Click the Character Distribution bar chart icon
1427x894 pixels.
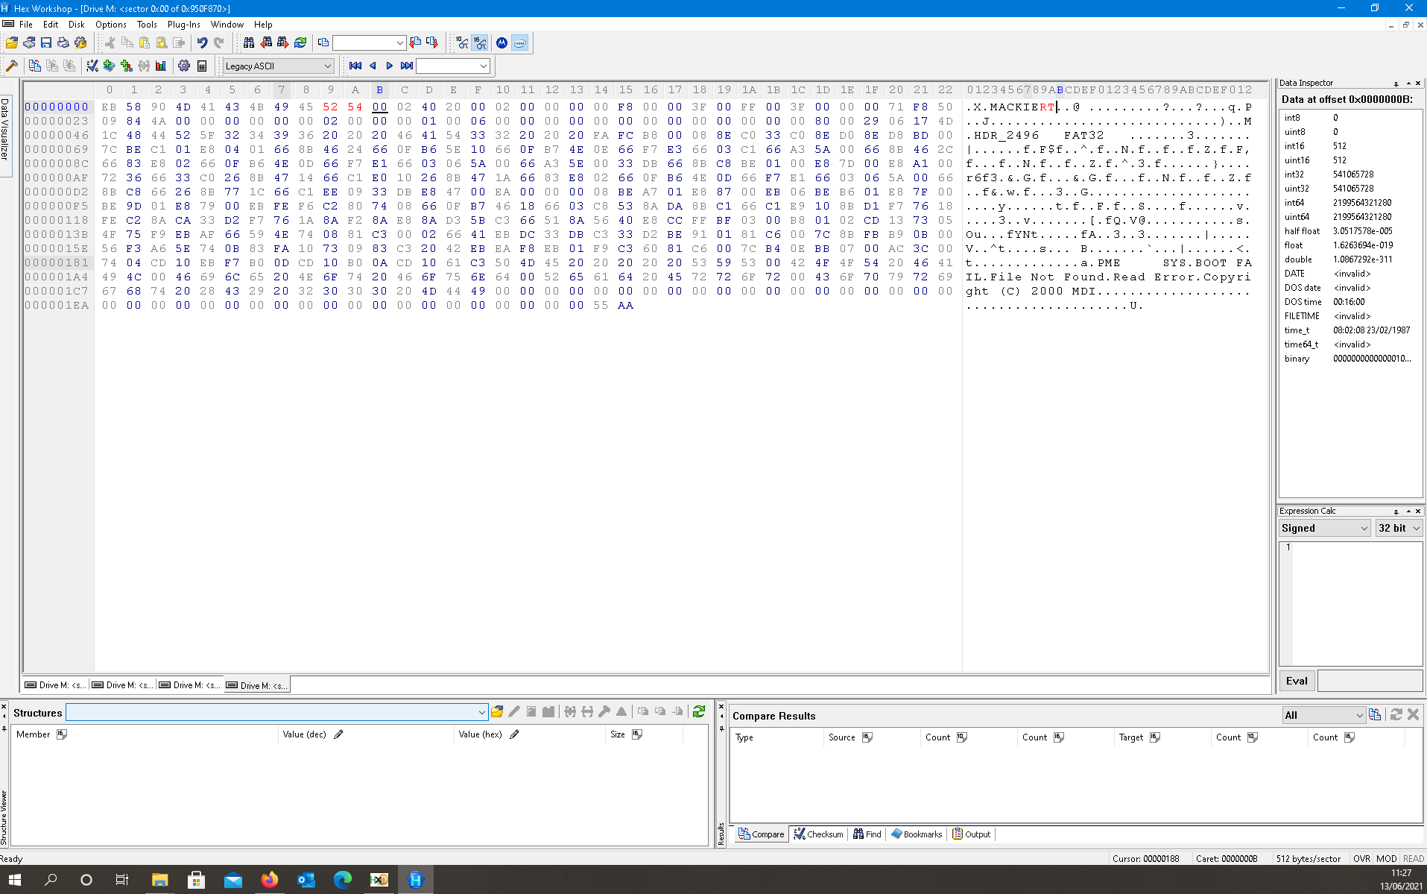161,66
